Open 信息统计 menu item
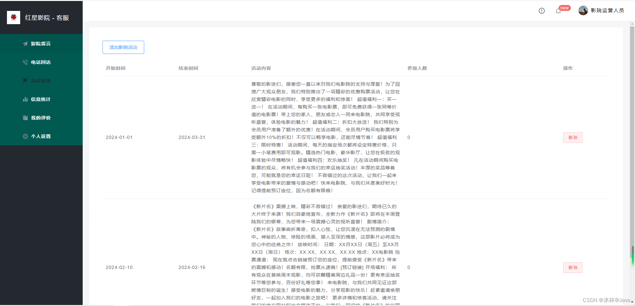 [x=41, y=99]
